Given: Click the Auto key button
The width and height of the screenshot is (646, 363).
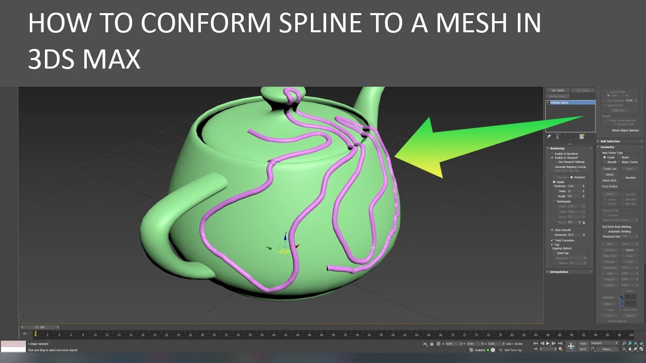Looking at the screenshot, I should pos(583,343).
